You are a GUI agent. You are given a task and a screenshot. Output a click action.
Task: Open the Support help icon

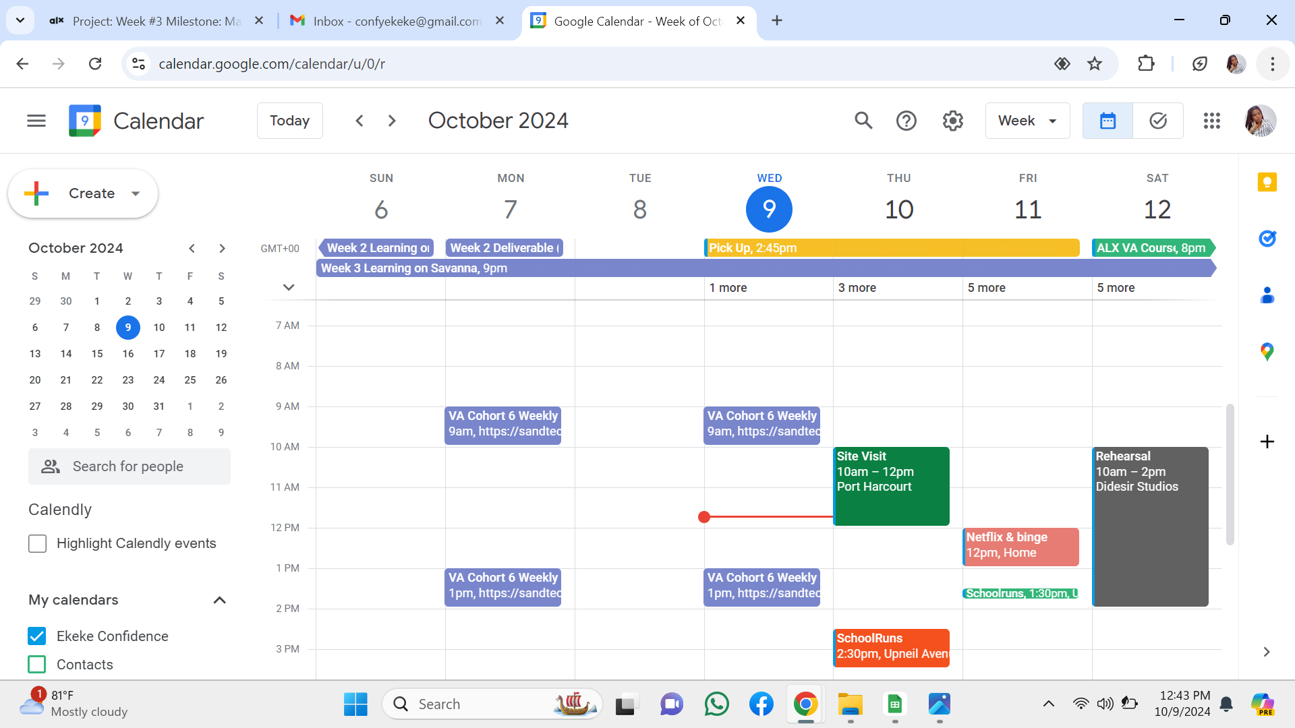pos(906,121)
